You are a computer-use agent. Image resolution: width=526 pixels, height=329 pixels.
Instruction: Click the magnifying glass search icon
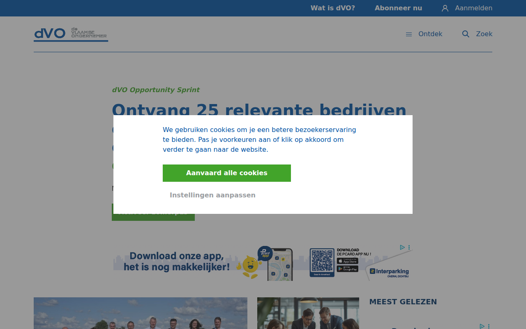466,34
